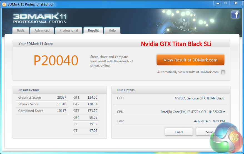The image size is (244, 154).
Task: Click the Your 3DMark 11 Score heading
Action: [36, 44]
